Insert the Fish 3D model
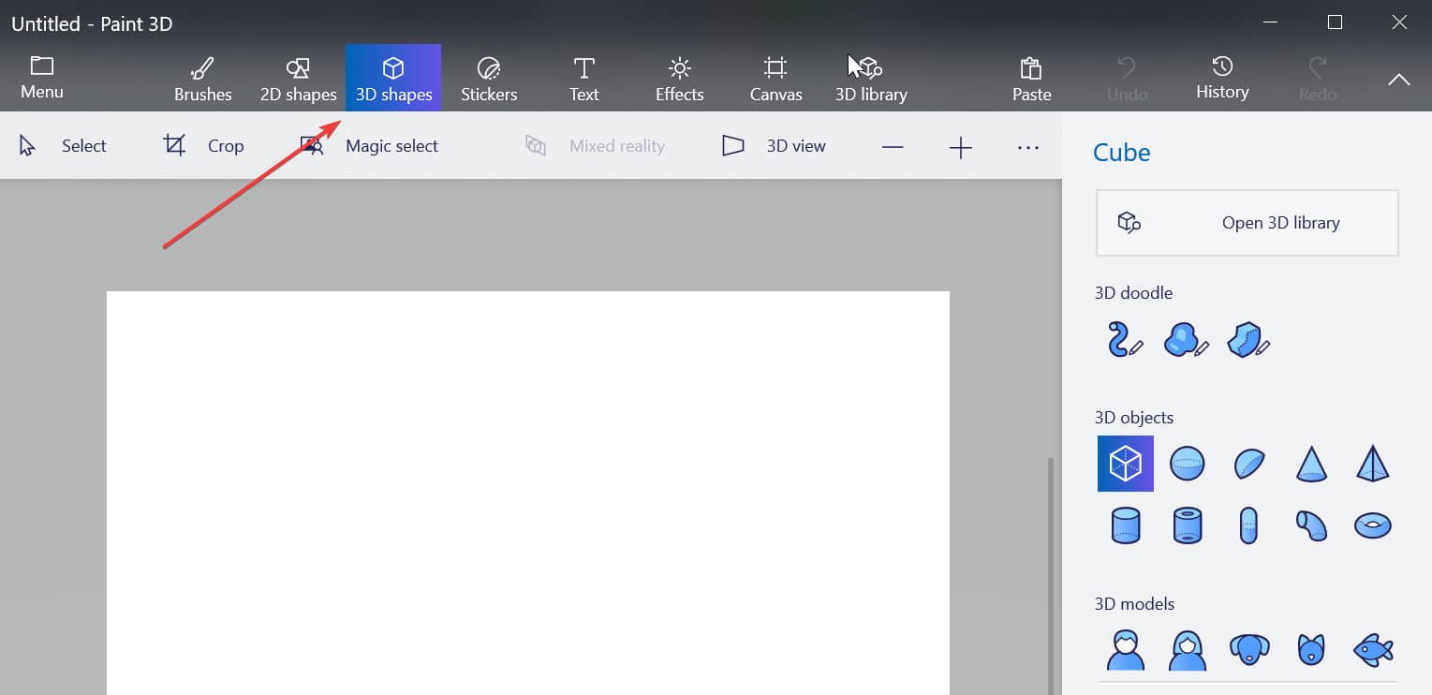 coord(1373,649)
